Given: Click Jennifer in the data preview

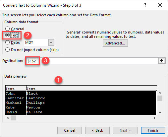Looking at the screenshot, I should click(15, 98).
